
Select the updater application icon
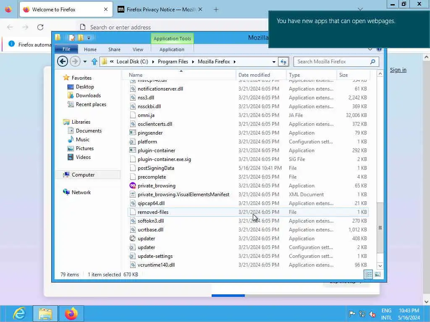pos(133,239)
